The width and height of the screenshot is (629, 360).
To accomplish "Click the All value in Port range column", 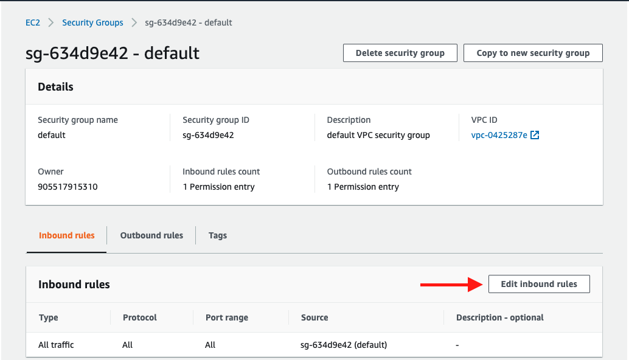I will (x=210, y=345).
